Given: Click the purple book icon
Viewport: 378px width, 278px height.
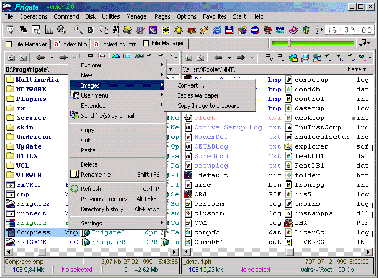Looking at the screenshot, I should [x=293, y=30].
